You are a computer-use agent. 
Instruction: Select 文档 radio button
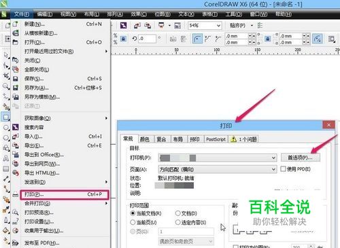[x=178, y=213]
